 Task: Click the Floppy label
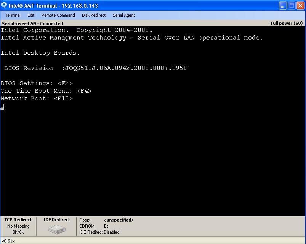85,220
